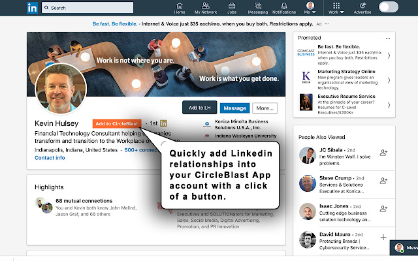This screenshot has height=261, width=418.
Task: Click the Add to CircleBlast button
Action: tap(117, 123)
